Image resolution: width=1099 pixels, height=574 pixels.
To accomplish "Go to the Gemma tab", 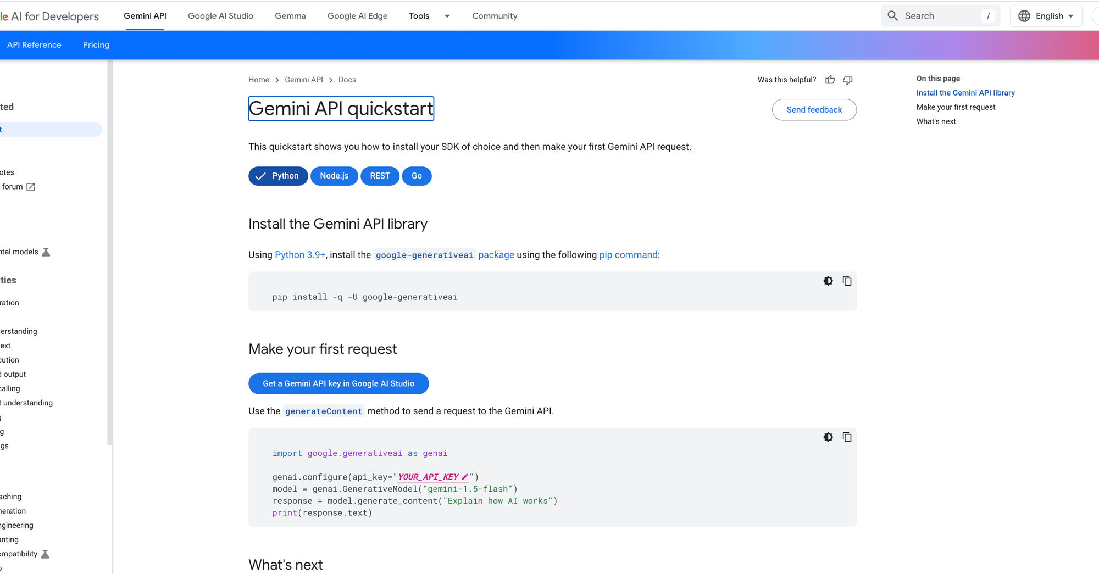I will point(290,16).
